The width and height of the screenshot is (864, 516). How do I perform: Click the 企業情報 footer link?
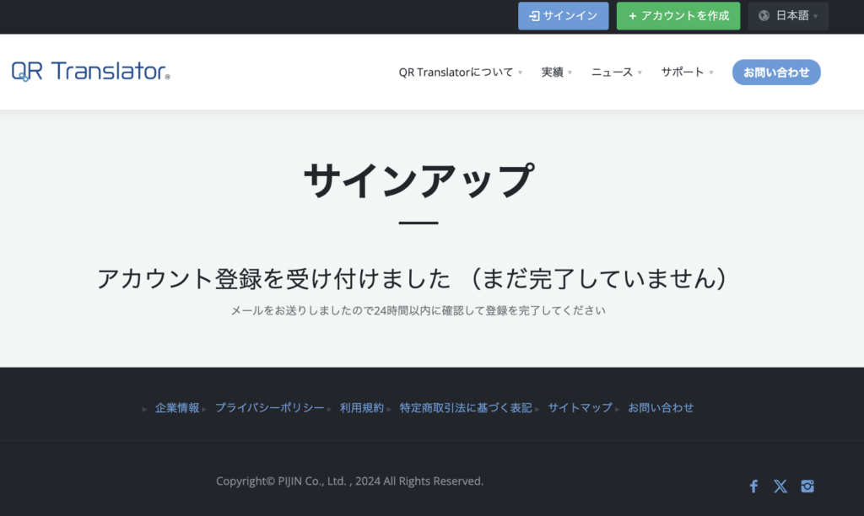(177, 407)
